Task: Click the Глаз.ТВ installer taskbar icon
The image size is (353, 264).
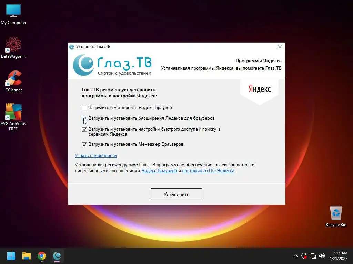Action: point(57,256)
